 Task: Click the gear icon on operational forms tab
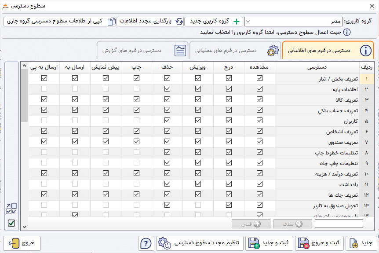(x=273, y=51)
